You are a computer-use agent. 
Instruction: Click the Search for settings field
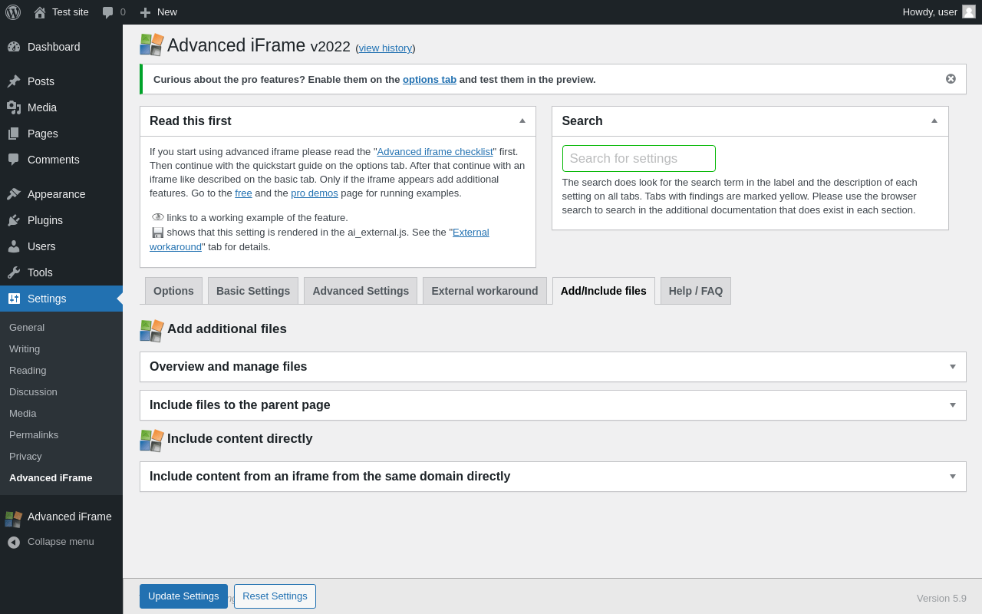[x=638, y=159]
